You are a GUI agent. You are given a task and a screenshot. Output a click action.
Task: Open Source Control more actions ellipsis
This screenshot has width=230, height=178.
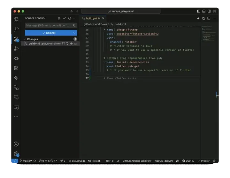(75, 18)
